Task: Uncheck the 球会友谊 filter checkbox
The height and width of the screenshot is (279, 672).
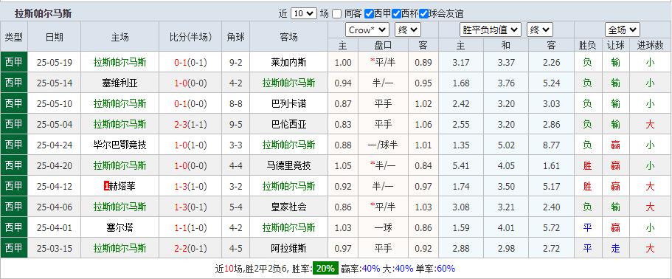Action: tap(424, 14)
